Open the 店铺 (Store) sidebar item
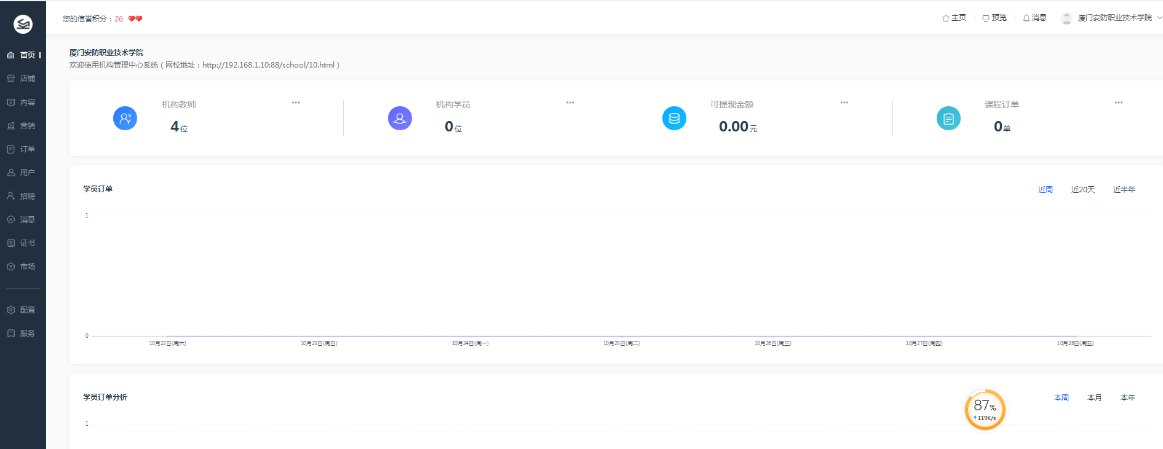This screenshot has height=449, width=1163. coord(22,79)
